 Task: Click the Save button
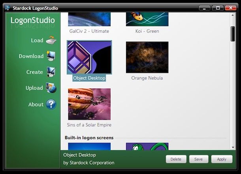(x=199, y=159)
